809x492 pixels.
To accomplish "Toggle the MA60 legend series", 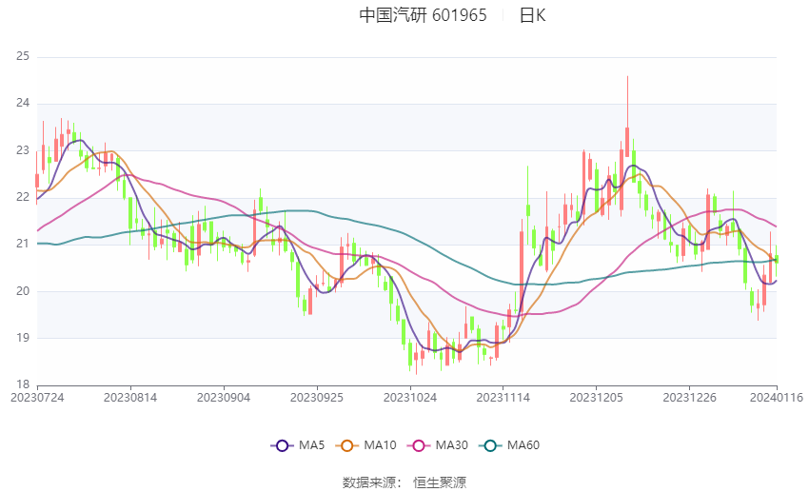I will click(x=509, y=445).
